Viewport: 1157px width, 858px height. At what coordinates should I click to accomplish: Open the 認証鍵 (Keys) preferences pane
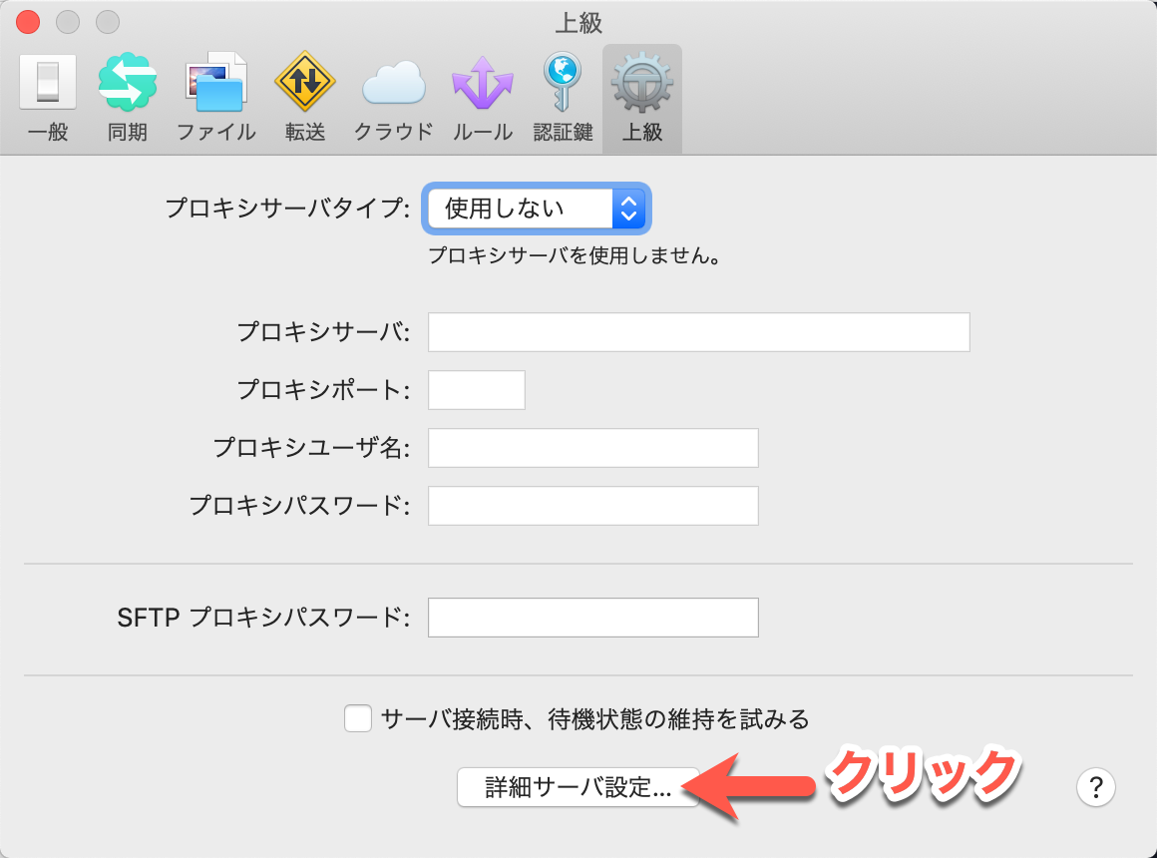coord(563,99)
